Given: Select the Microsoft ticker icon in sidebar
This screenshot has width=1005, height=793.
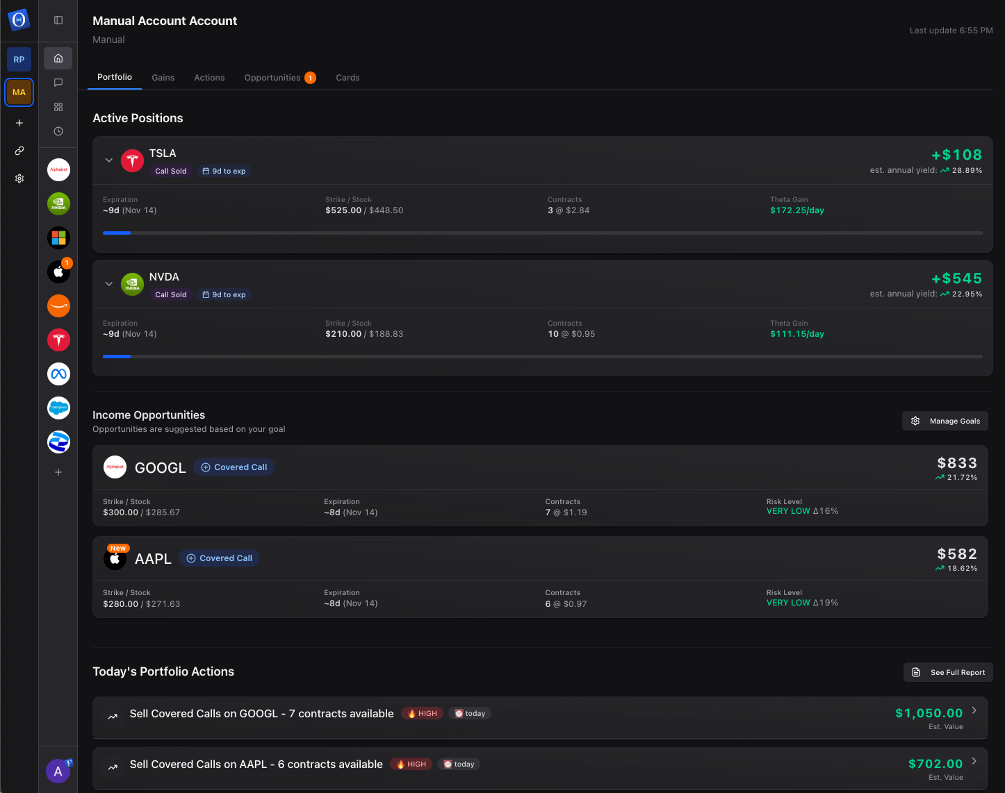Looking at the screenshot, I should pyautogui.click(x=58, y=237).
